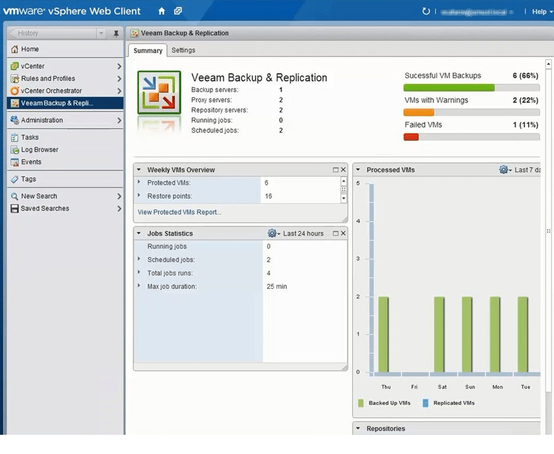
Task: Expand the Max job duration row
Action: (x=139, y=286)
